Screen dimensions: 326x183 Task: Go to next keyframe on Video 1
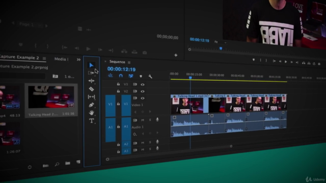[x=150, y=112]
